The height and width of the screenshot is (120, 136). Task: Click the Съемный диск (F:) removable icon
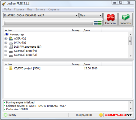click(x=11, y=52)
